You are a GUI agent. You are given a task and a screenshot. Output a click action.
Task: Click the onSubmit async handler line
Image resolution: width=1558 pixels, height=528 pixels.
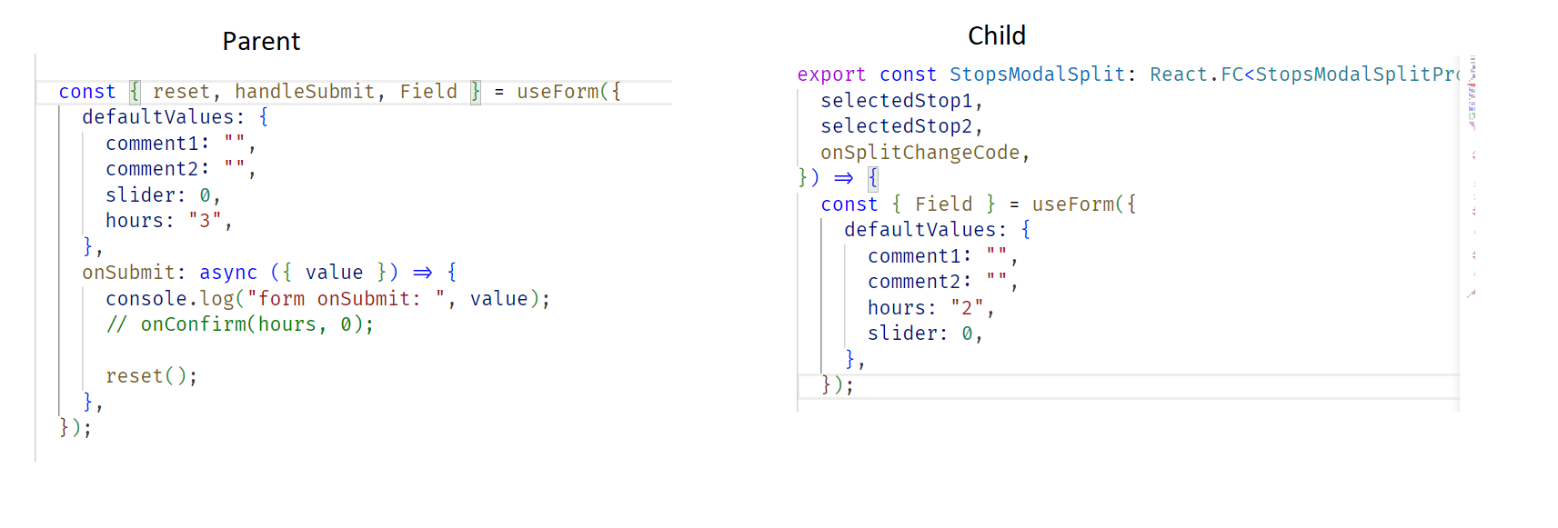pyautogui.click(x=269, y=273)
